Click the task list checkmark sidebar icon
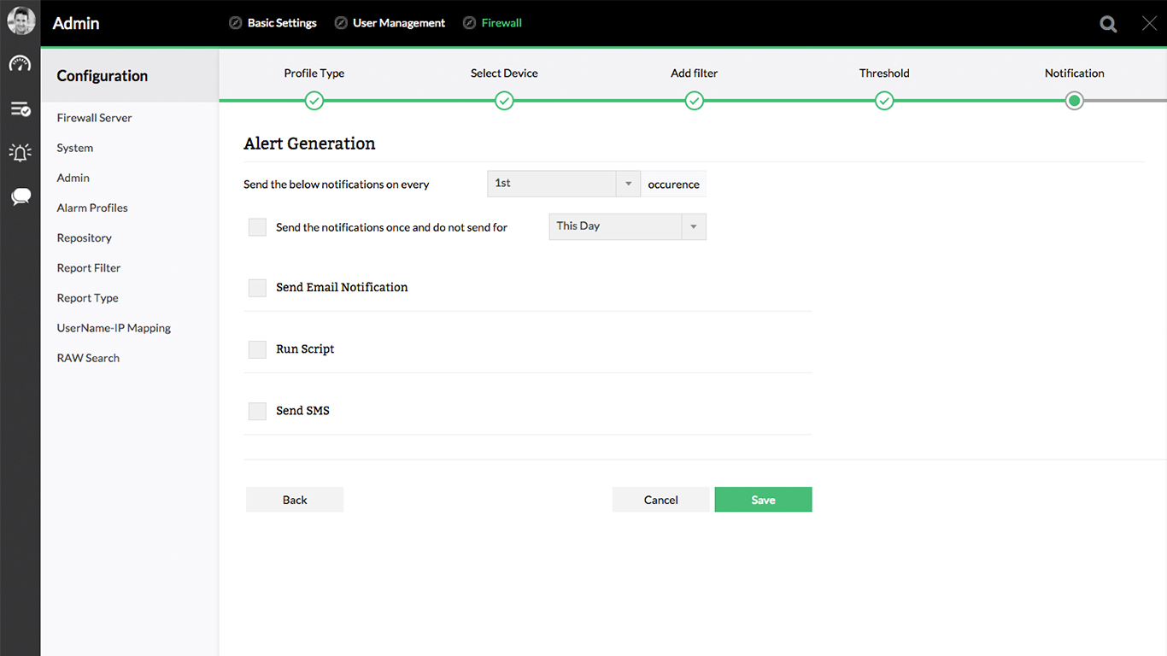Image resolution: width=1167 pixels, height=656 pixels. click(x=20, y=108)
